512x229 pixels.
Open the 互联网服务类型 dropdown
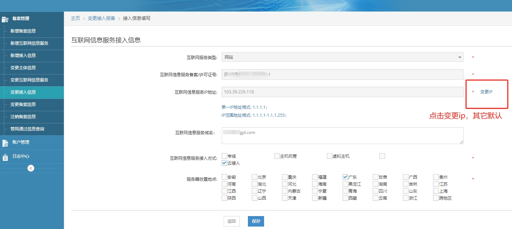(342, 57)
